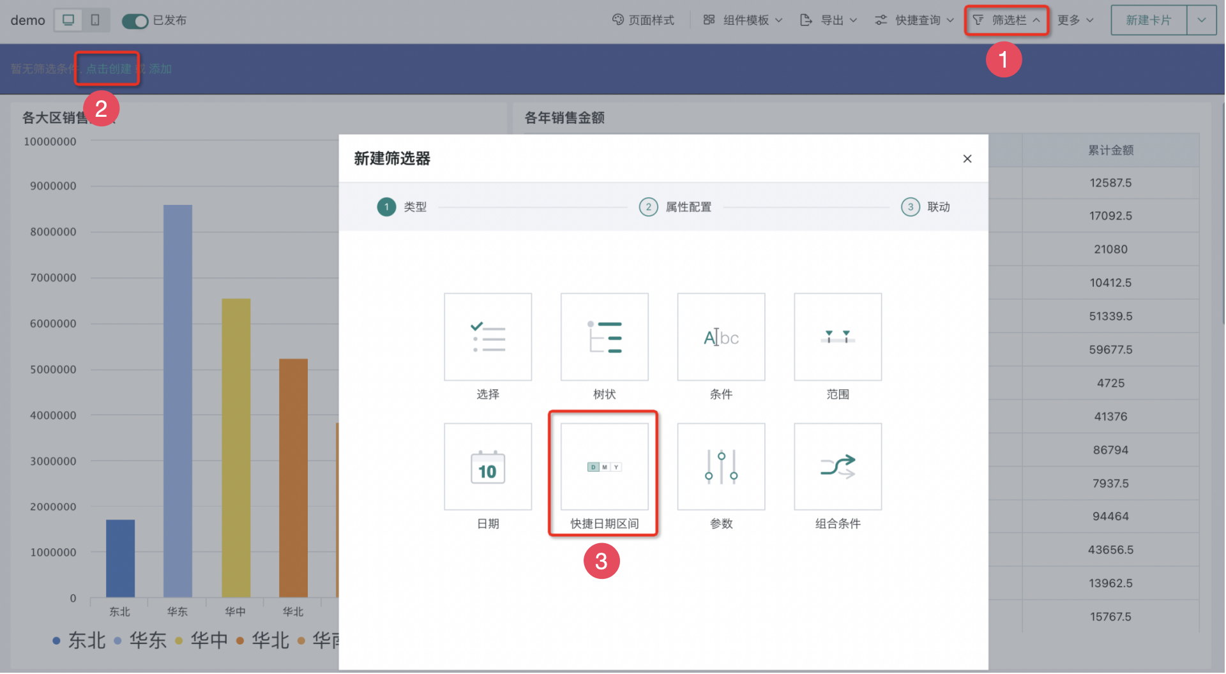
Task: Collapse the 筛选栏 filter bar menu
Action: [x=1006, y=20]
